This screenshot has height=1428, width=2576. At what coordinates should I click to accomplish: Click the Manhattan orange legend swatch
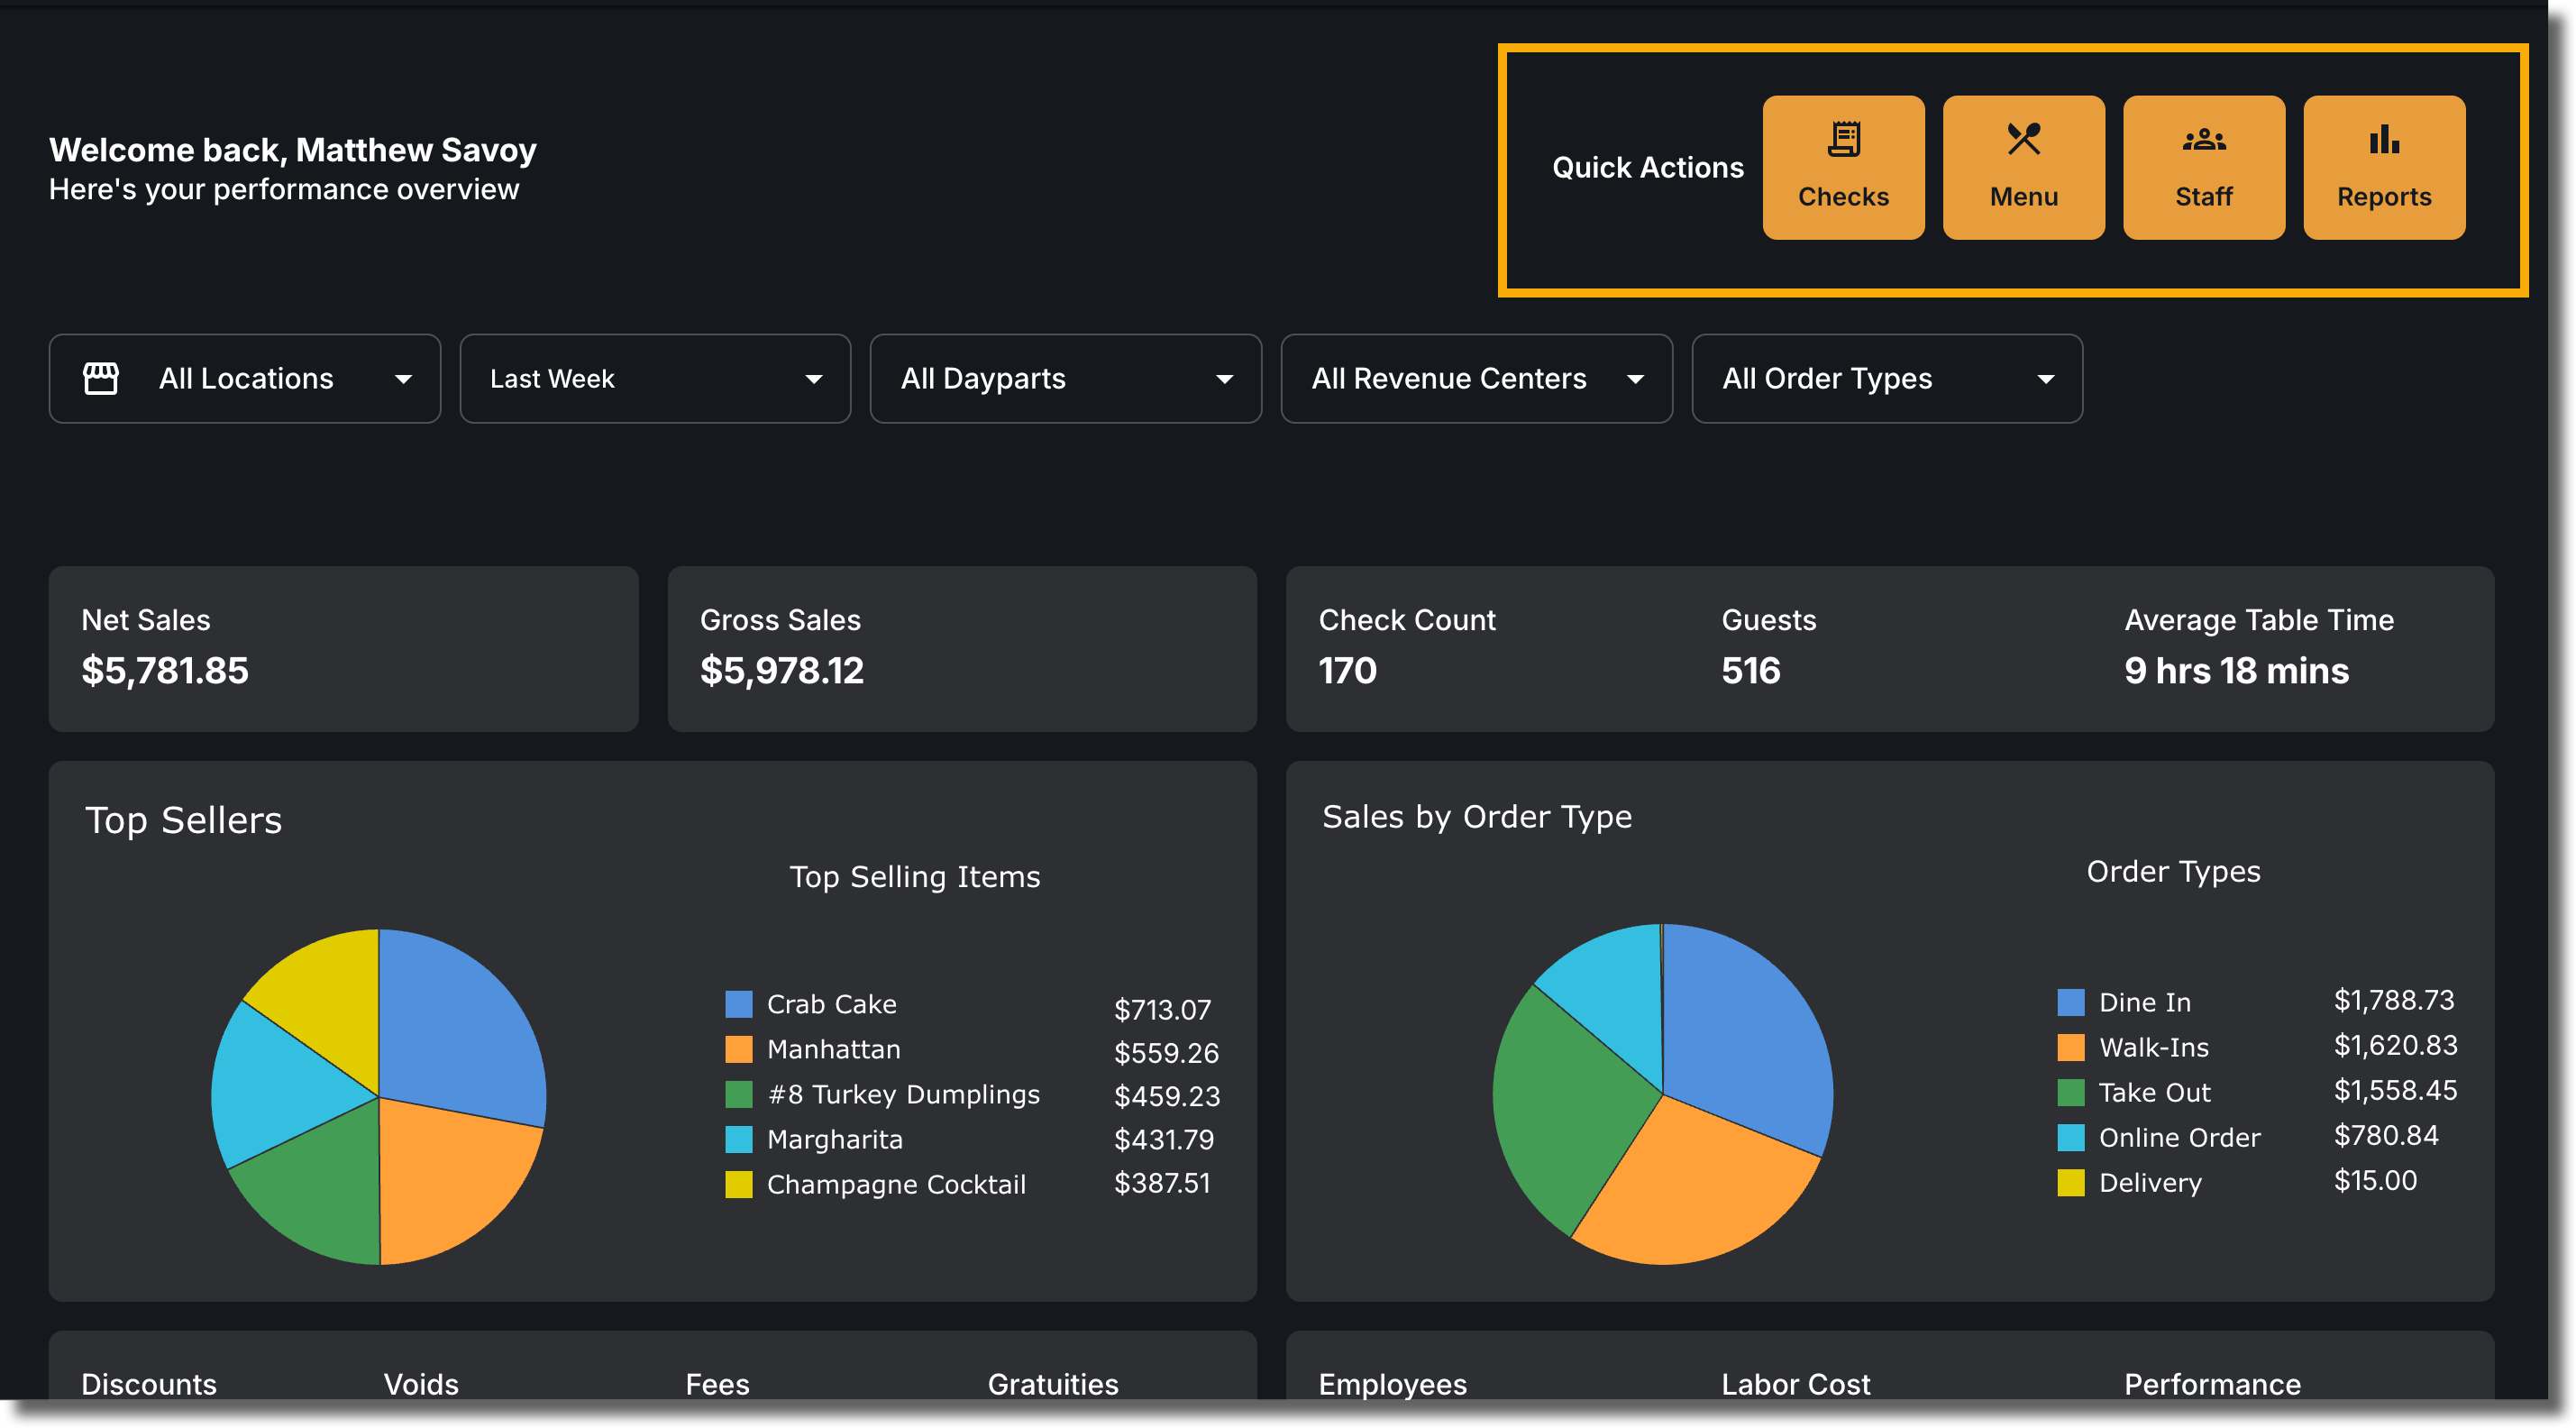click(x=738, y=1049)
